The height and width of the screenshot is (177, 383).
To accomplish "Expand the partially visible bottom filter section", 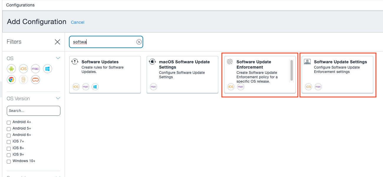I will pyautogui.click(x=58, y=176).
